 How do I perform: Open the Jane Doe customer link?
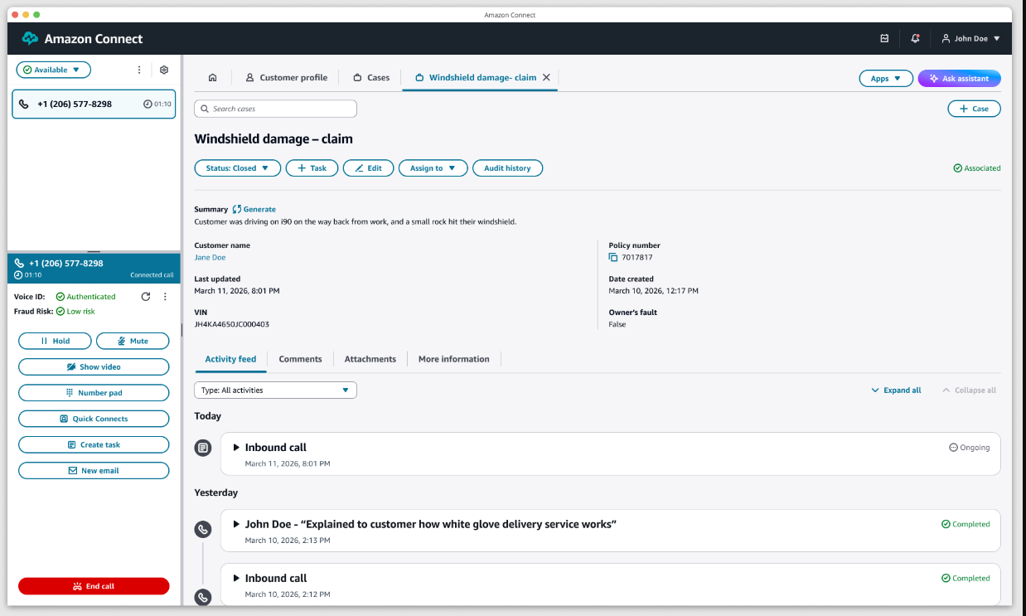coord(210,257)
